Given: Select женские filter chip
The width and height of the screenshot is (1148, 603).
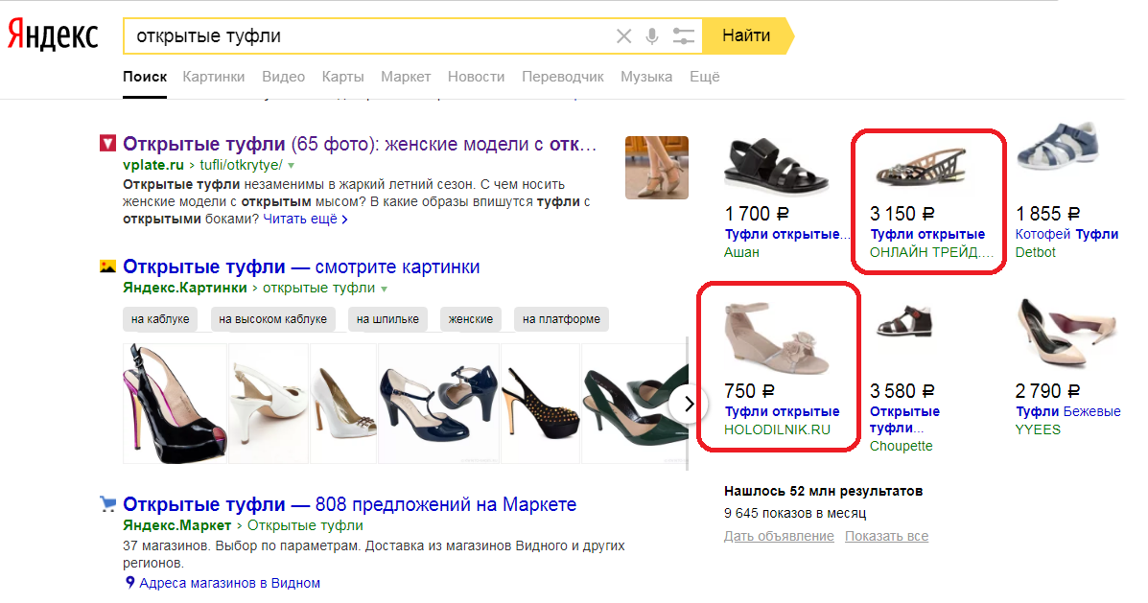Looking at the screenshot, I should point(470,319).
